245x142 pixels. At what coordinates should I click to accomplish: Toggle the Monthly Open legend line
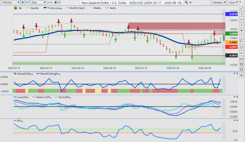(x=77, y=8)
